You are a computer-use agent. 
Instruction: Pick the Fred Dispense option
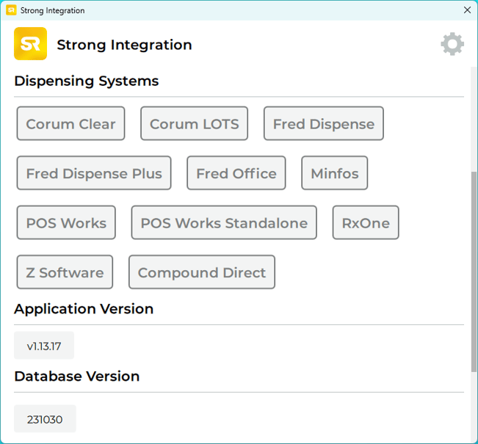point(324,123)
